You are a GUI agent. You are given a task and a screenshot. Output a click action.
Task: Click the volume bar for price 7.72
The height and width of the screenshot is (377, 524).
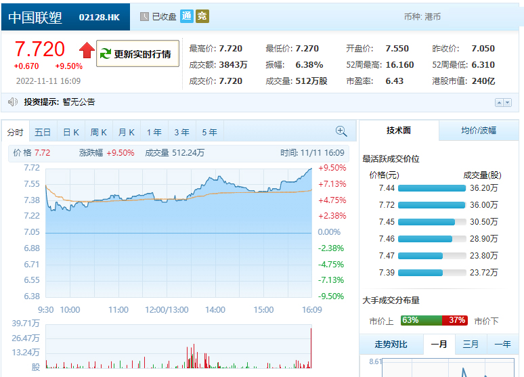pyautogui.click(x=432, y=205)
